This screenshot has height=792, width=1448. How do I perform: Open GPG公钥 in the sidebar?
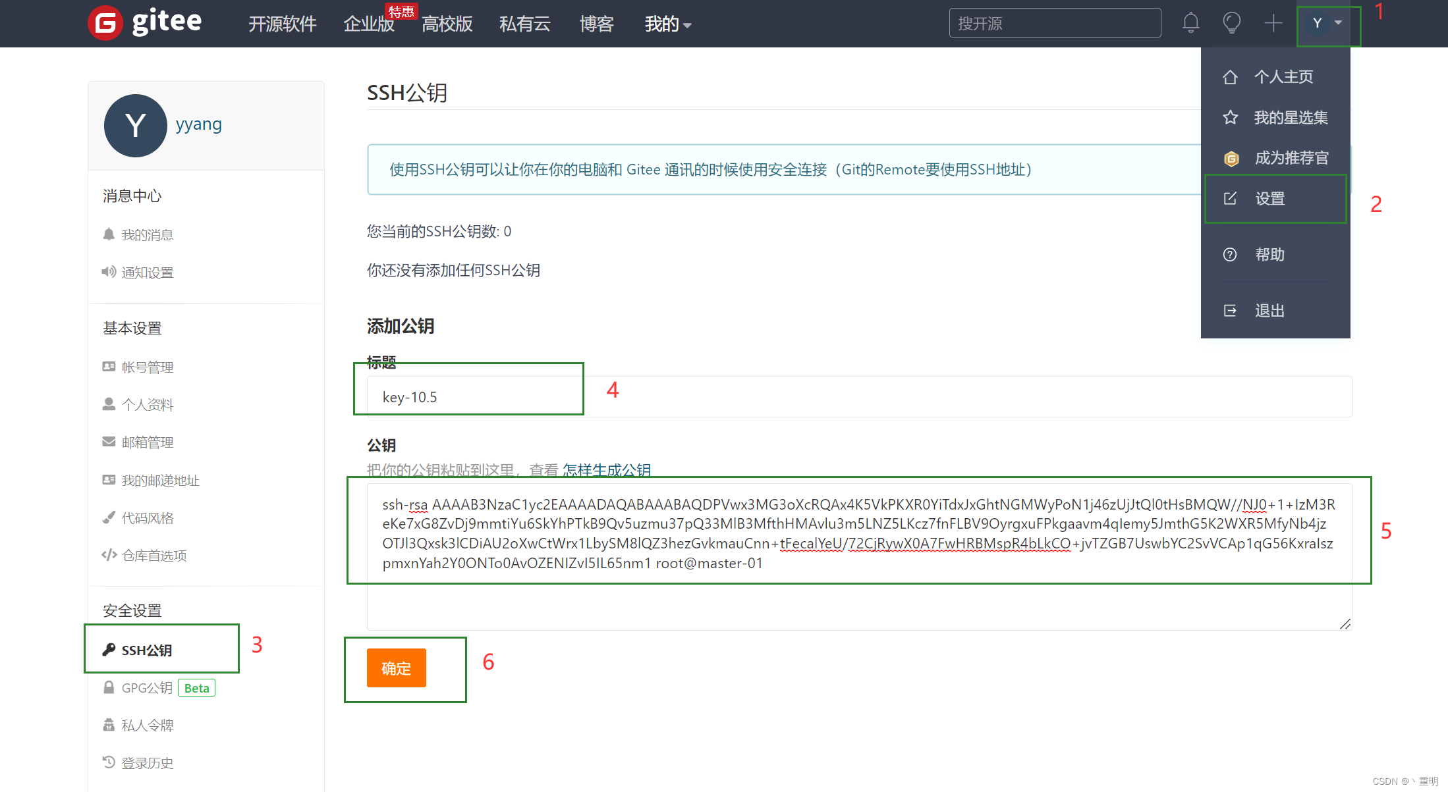[147, 688]
